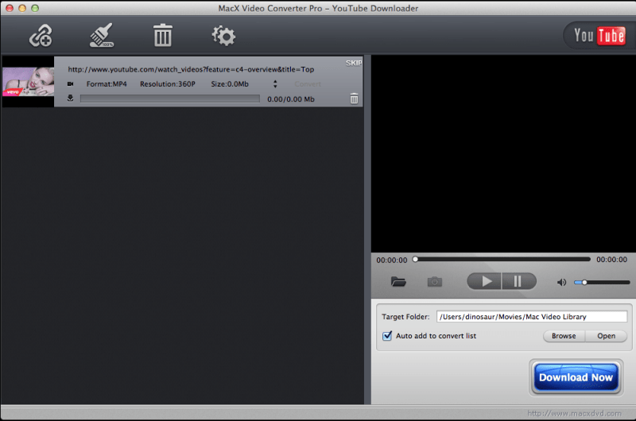Click the video camera icon beside Format:MP4

(x=71, y=84)
